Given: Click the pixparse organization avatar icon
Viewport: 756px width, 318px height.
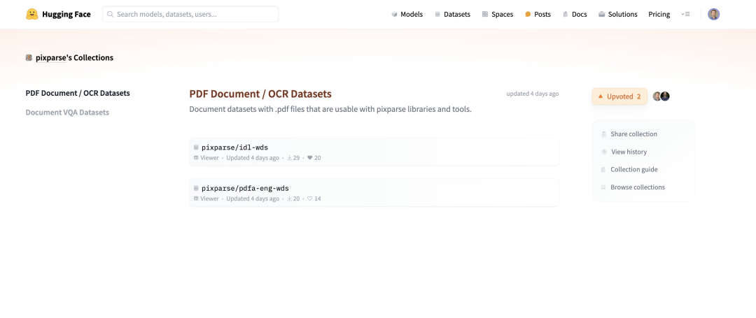Looking at the screenshot, I should point(29,58).
